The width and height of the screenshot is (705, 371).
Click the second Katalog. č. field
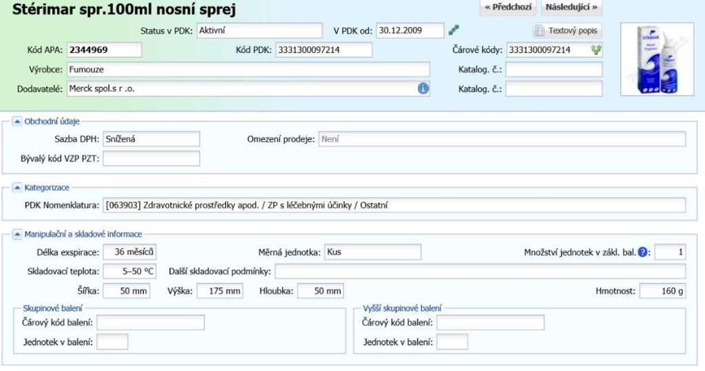[554, 89]
